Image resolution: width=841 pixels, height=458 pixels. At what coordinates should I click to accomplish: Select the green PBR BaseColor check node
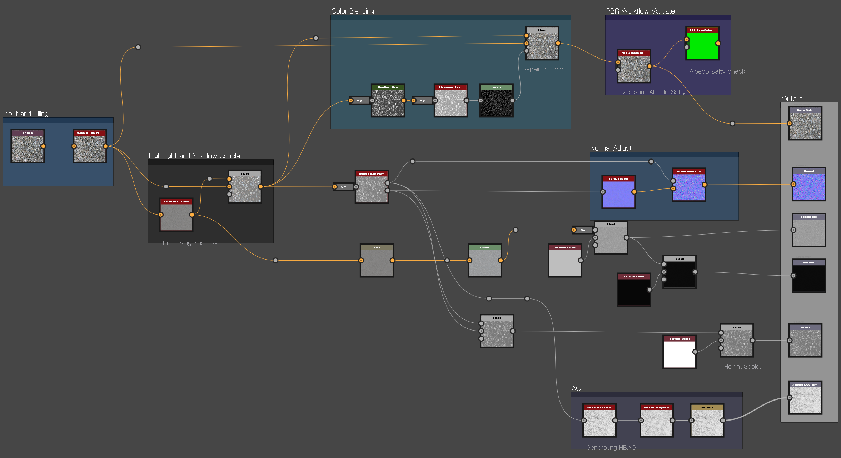(702, 46)
